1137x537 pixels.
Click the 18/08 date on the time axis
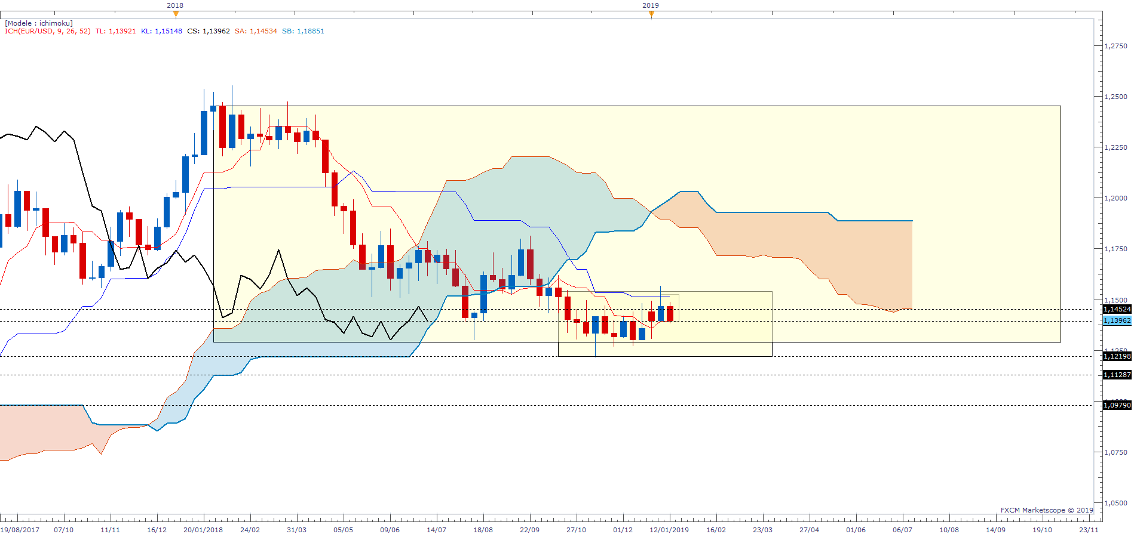coord(483,530)
